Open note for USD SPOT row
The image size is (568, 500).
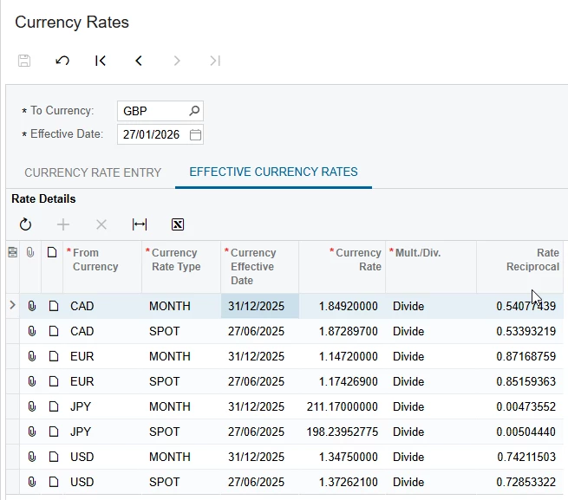[54, 482]
